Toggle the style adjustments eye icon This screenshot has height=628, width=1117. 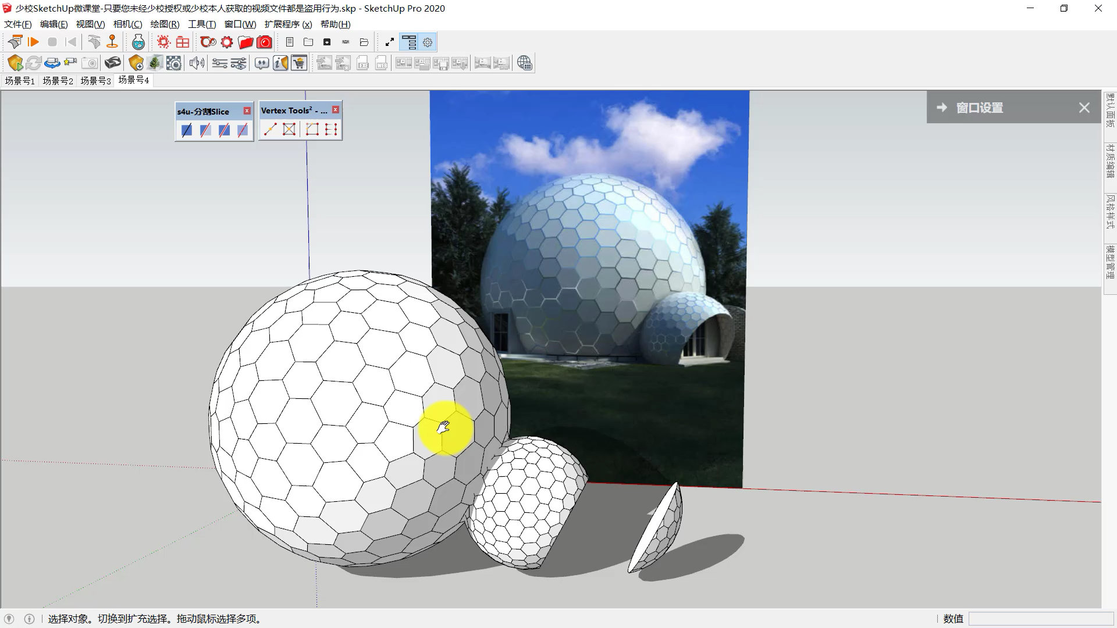pos(238,63)
